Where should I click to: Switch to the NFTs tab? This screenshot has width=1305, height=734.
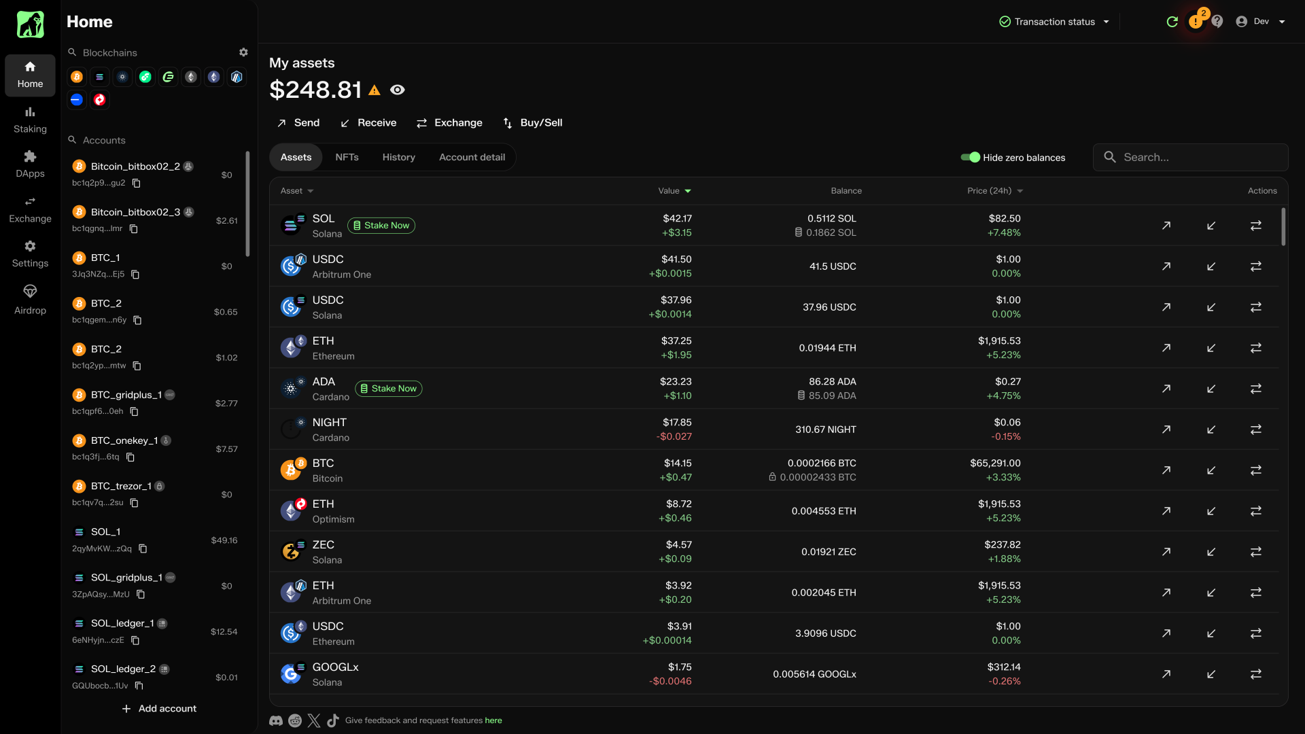[347, 157]
